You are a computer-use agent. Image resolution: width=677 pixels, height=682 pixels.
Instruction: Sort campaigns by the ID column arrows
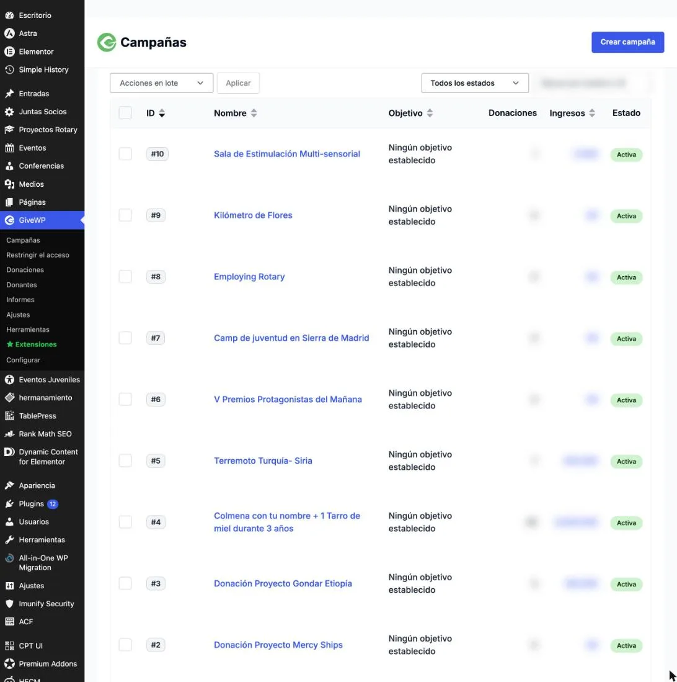click(162, 113)
